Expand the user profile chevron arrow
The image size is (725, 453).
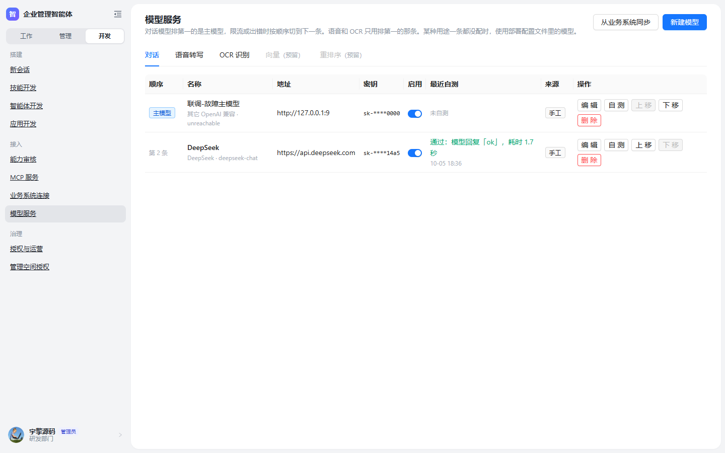tap(120, 435)
